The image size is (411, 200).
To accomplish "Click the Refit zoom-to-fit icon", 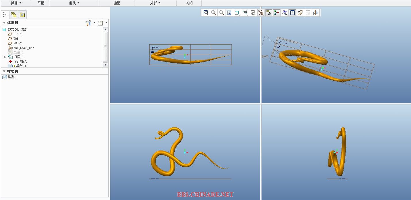I will tap(206, 13).
